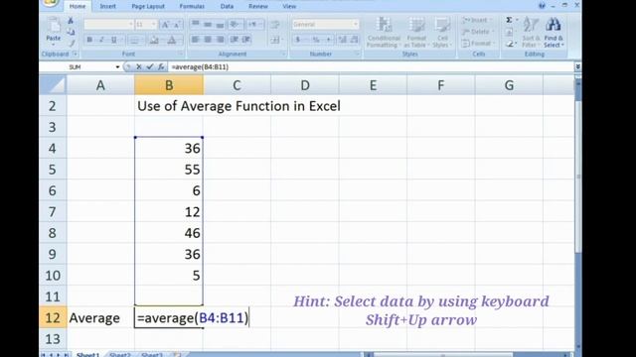Confirm the formula with the checkmark
The image size is (636, 357).
150,66
